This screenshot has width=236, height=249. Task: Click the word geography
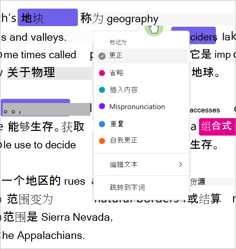pyautogui.click(x=132, y=20)
